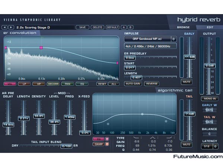Screen dimensions: 223x167
Task: Select the low band EQ node
Action: point(108,124)
